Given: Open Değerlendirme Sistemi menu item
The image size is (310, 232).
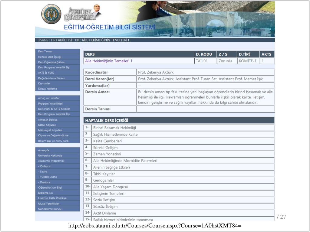Looking at the screenshot, I should click(x=58, y=78).
